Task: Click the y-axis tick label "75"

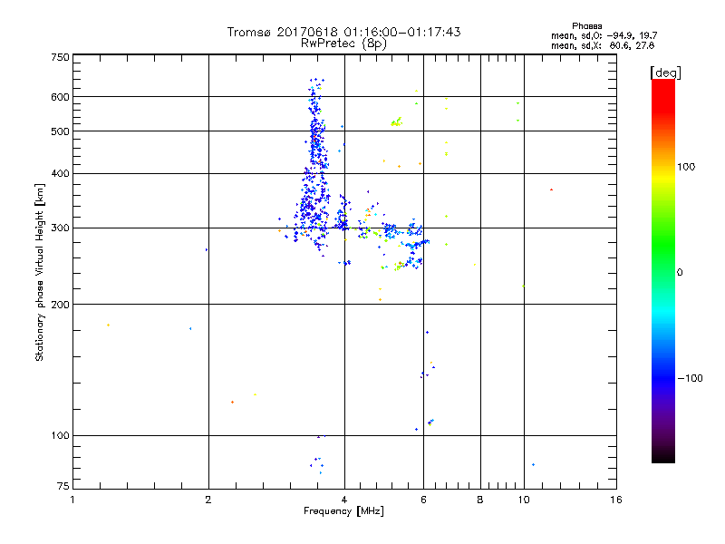Action: [63, 486]
